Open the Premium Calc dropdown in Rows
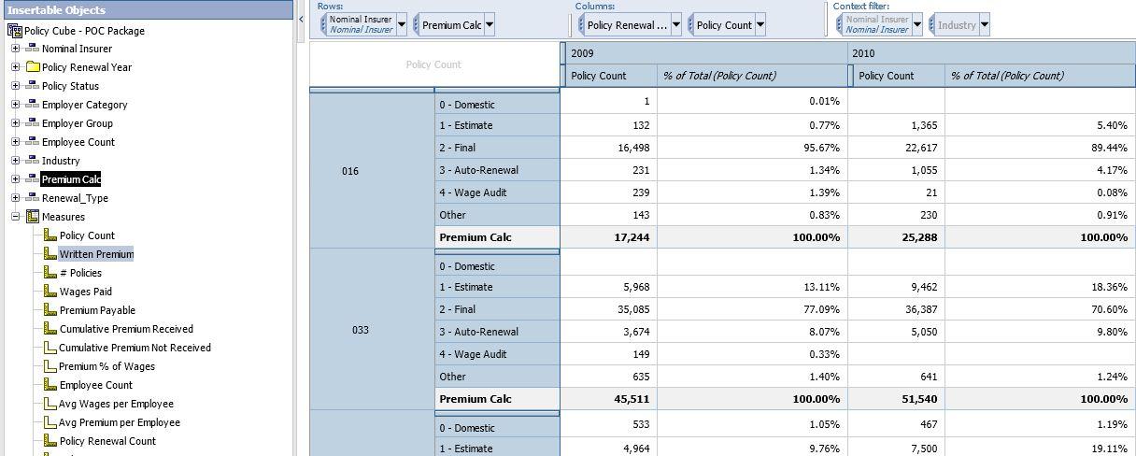This screenshot has height=456, width=1136. coord(490,25)
